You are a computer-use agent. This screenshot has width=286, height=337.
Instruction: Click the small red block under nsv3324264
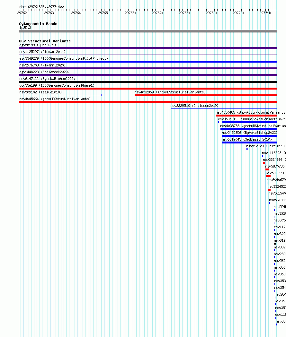tap(264, 163)
